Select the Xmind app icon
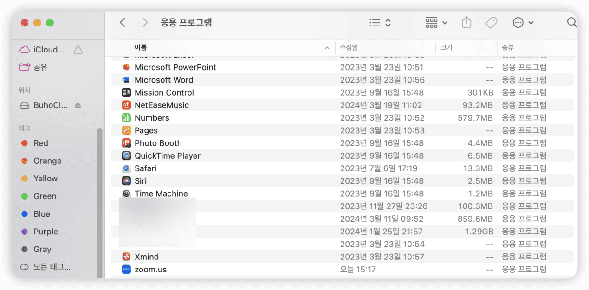589x290 pixels. [x=126, y=257]
